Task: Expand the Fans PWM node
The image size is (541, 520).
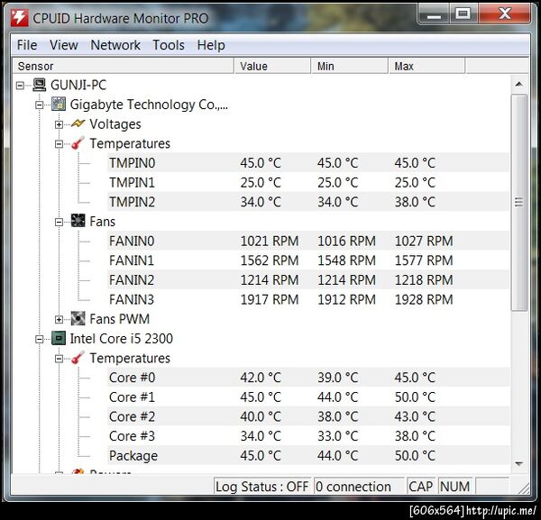Action: [x=59, y=319]
